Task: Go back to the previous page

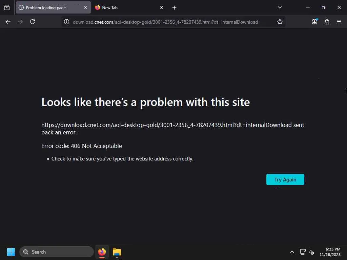Action: coord(8,22)
